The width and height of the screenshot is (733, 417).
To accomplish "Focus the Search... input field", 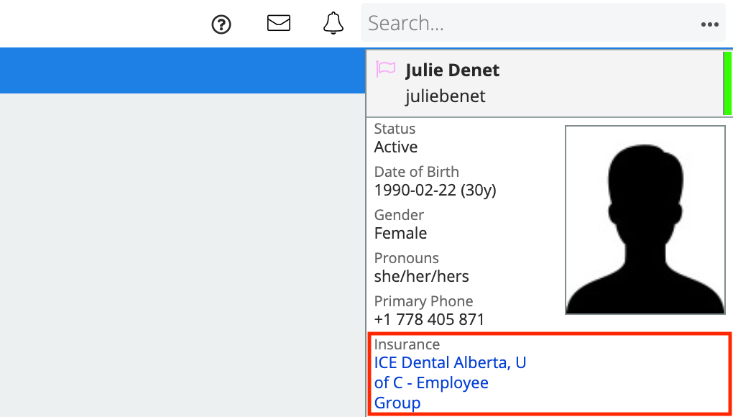I will tap(530, 23).
